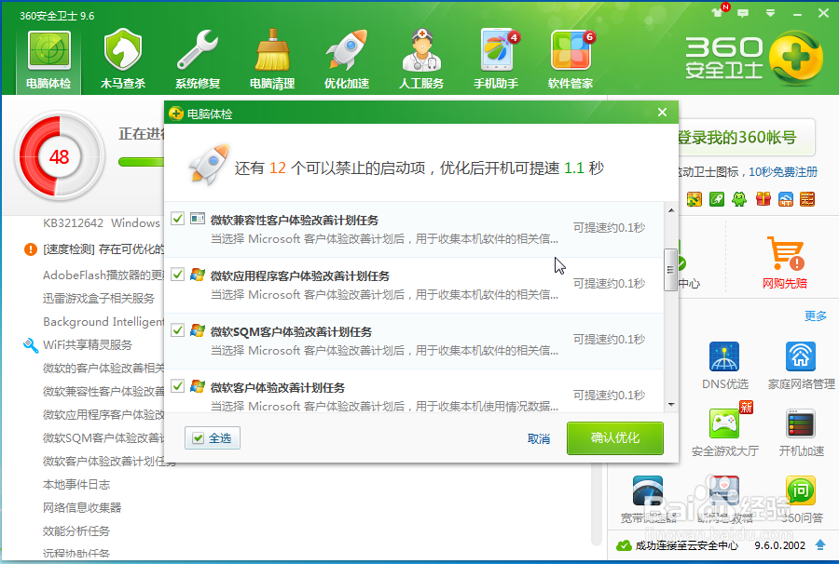Viewport: 839px width, 564px height.
Task: Open the DNS优选 tool
Action: 724,366
